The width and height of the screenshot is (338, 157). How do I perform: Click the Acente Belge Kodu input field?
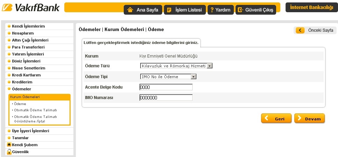(x=166, y=87)
